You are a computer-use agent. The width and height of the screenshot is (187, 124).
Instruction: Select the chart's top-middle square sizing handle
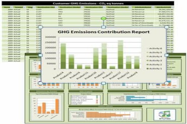(103, 27)
